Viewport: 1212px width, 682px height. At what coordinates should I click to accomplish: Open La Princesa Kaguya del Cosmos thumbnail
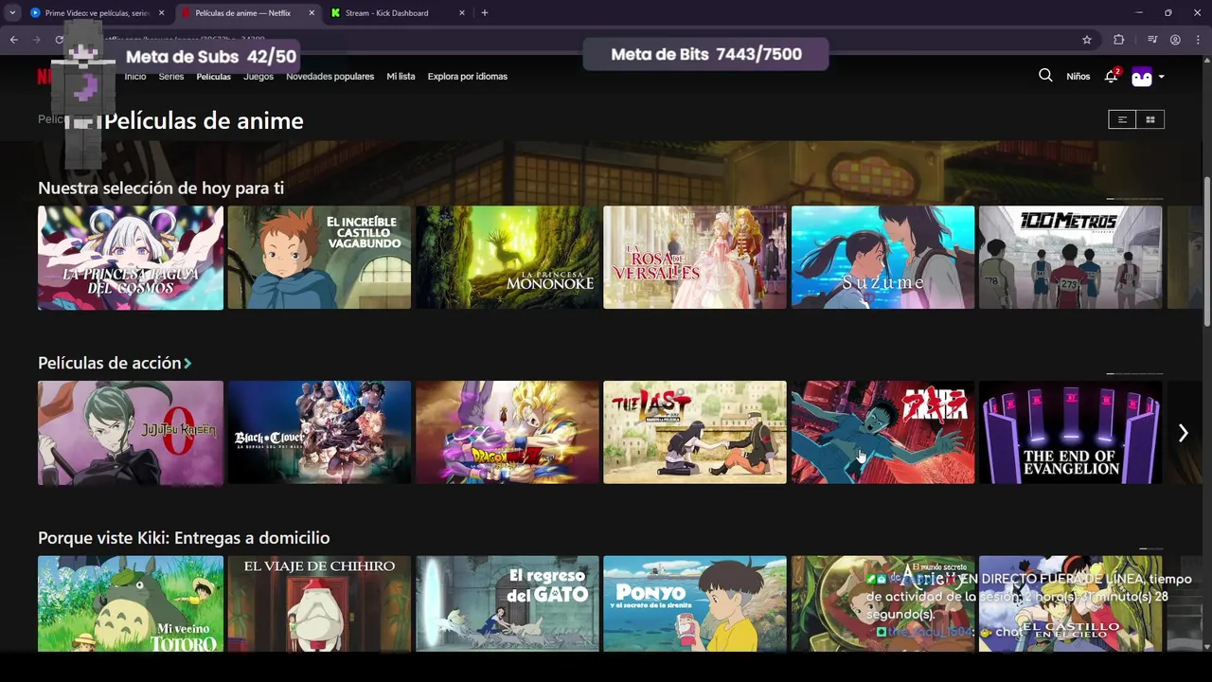coord(131,258)
